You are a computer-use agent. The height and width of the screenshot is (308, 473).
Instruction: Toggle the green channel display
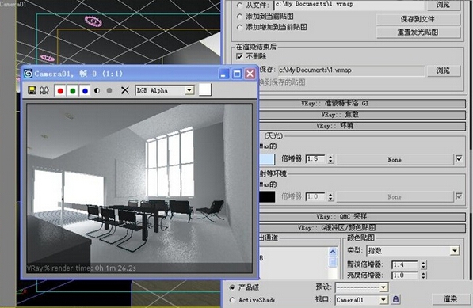72,90
